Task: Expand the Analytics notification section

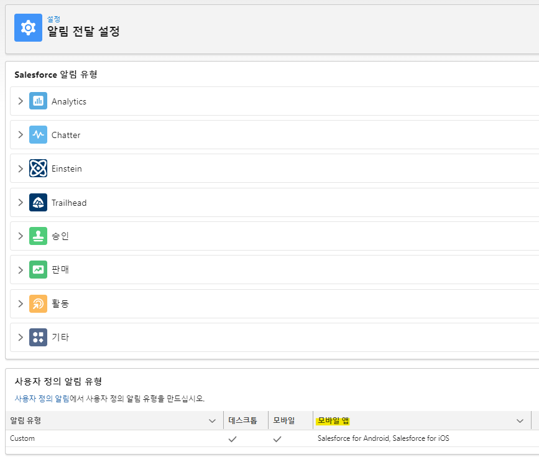Action: click(x=21, y=101)
